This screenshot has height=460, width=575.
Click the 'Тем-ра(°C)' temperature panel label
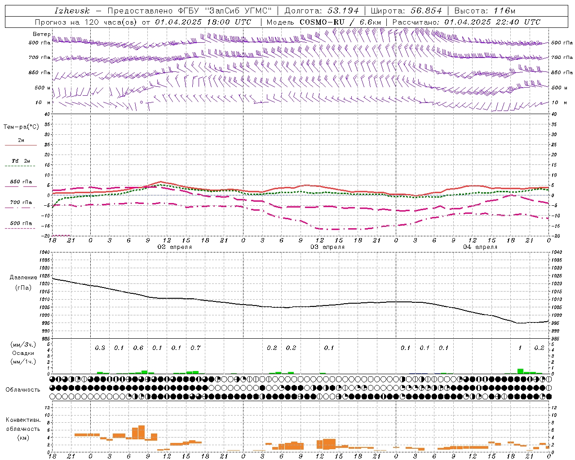(21, 127)
